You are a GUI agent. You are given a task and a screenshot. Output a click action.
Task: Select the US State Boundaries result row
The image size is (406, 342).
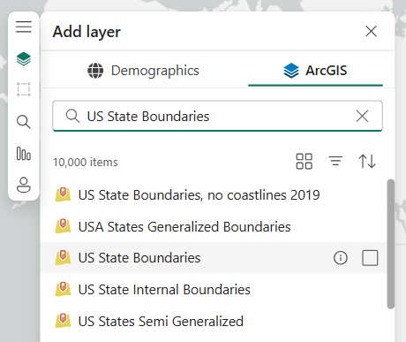[214, 258]
